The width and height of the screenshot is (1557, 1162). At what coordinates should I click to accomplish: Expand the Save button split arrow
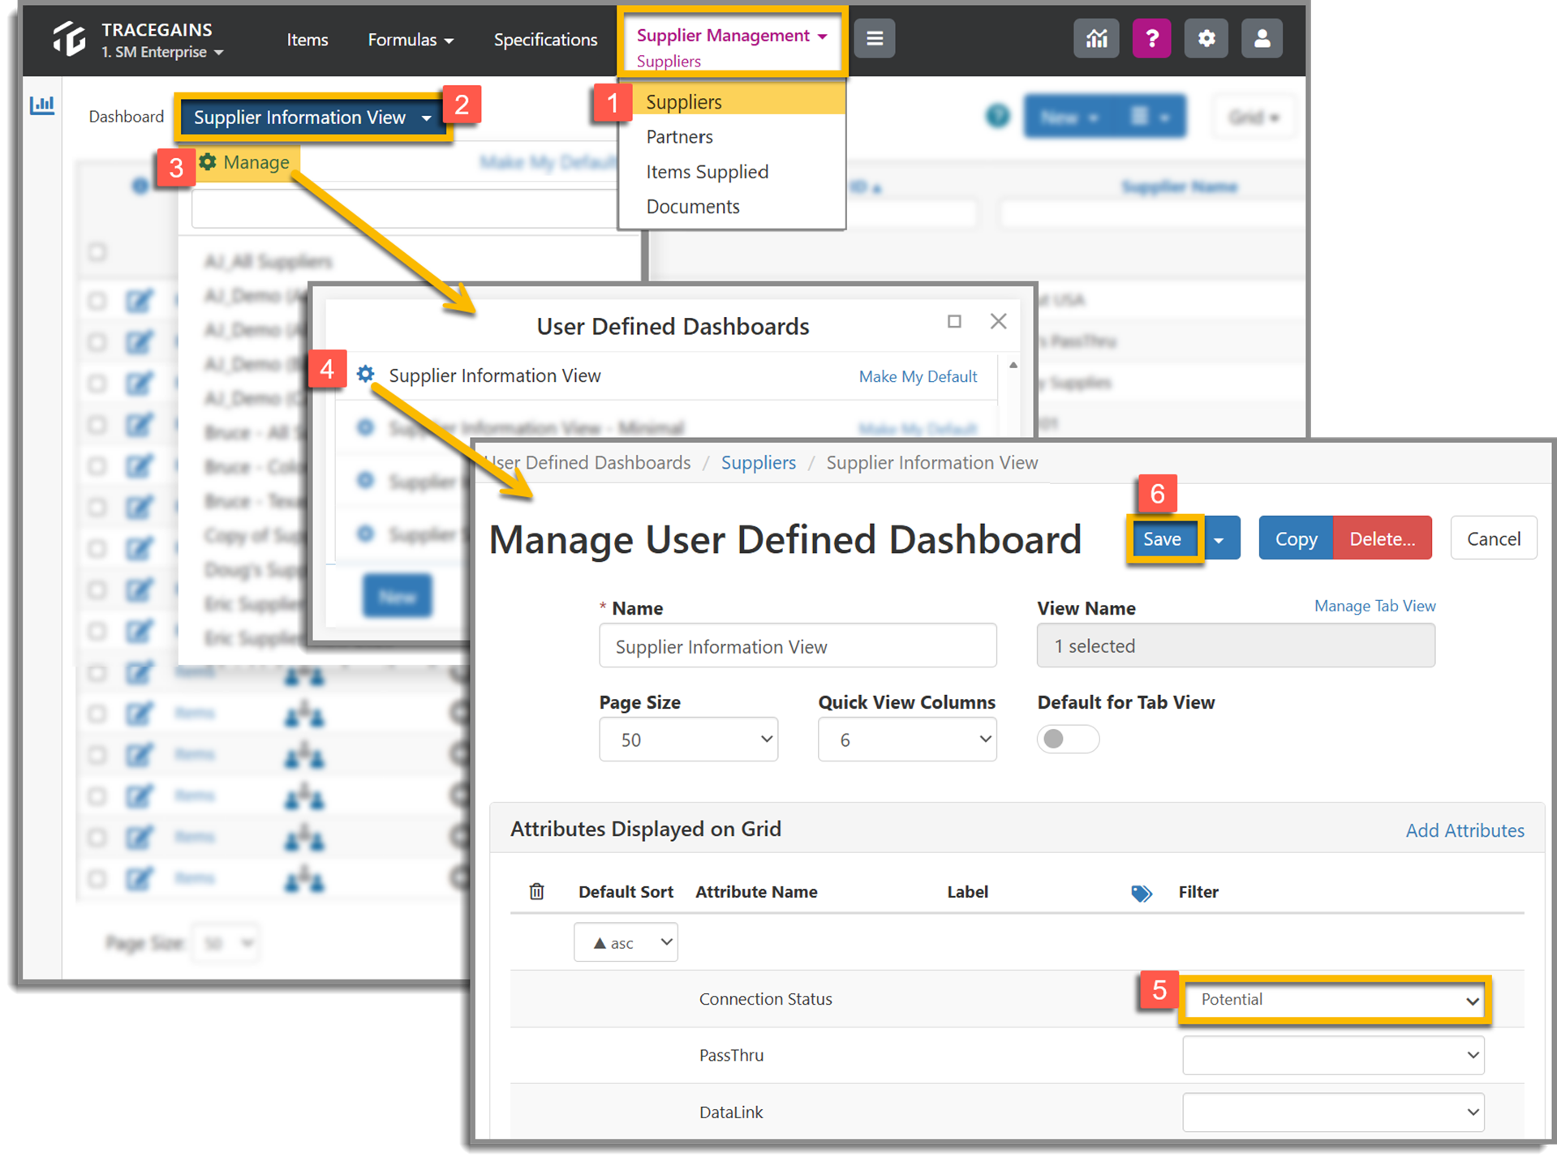point(1219,538)
